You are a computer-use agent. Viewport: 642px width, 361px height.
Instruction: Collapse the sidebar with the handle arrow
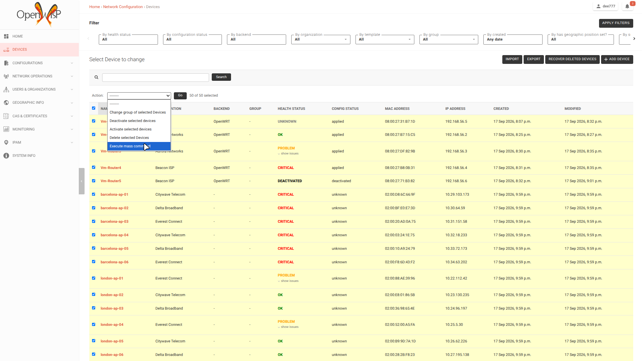tap(82, 181)
